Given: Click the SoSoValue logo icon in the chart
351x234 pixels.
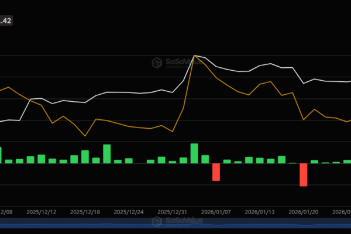Looking at the screenshot, I should [x=156, y=63].
